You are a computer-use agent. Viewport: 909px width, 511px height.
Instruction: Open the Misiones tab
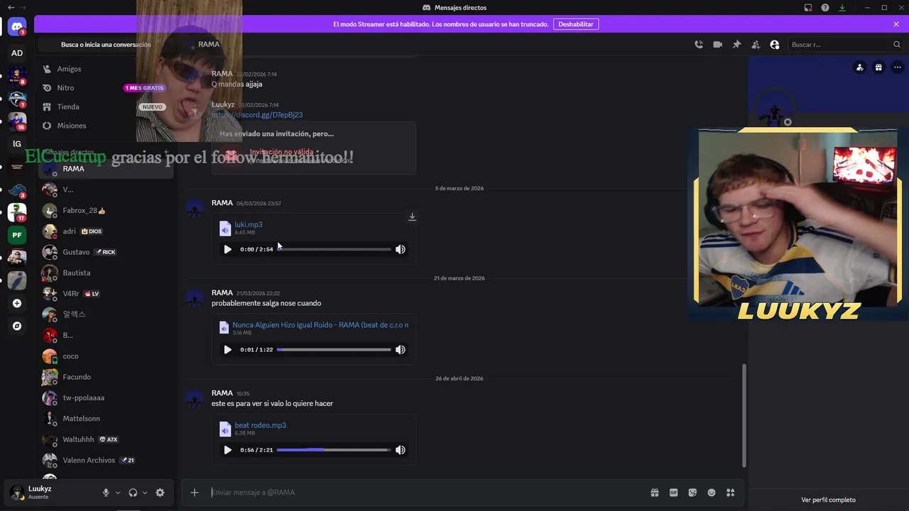(107, 126)
